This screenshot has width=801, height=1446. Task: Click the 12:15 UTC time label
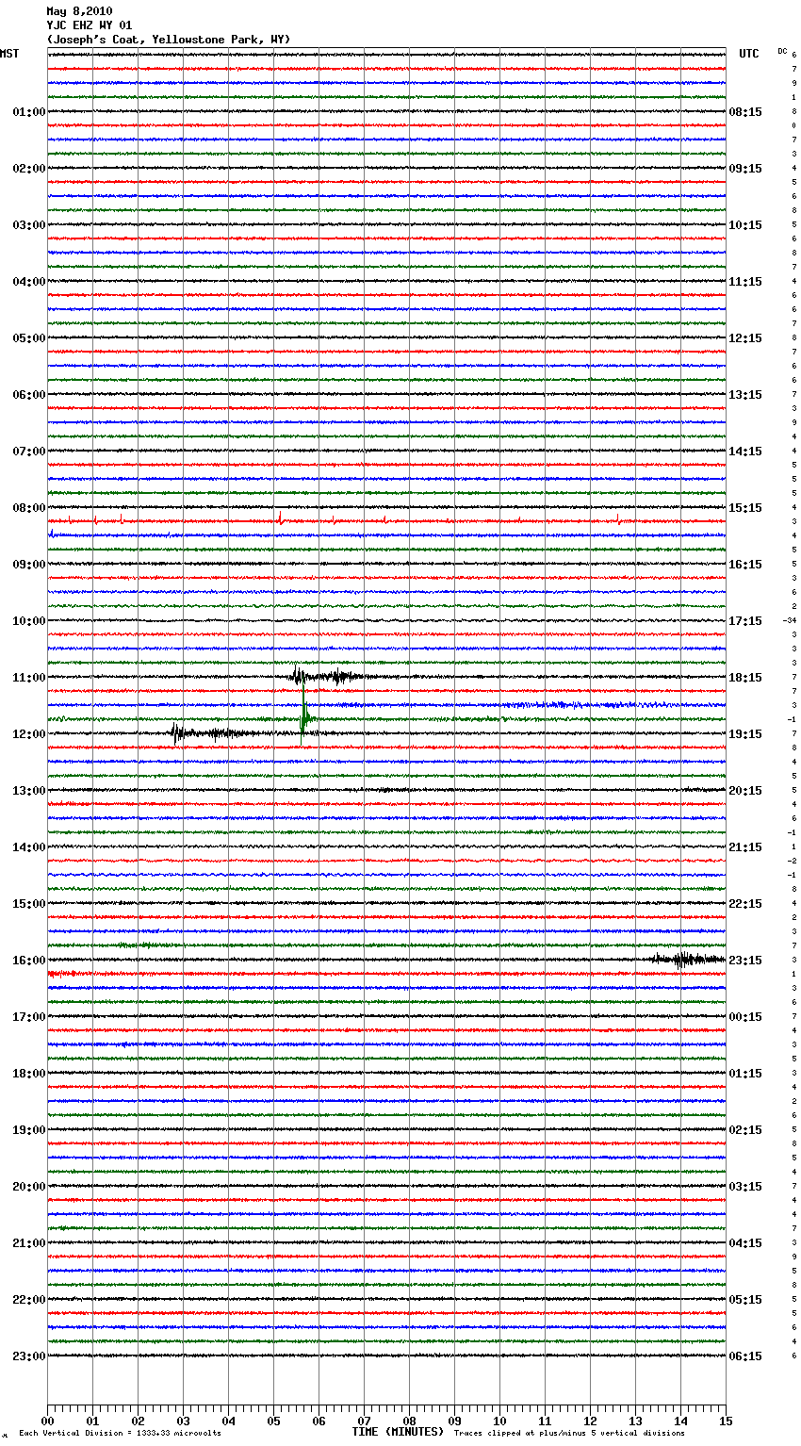[745, 338]
